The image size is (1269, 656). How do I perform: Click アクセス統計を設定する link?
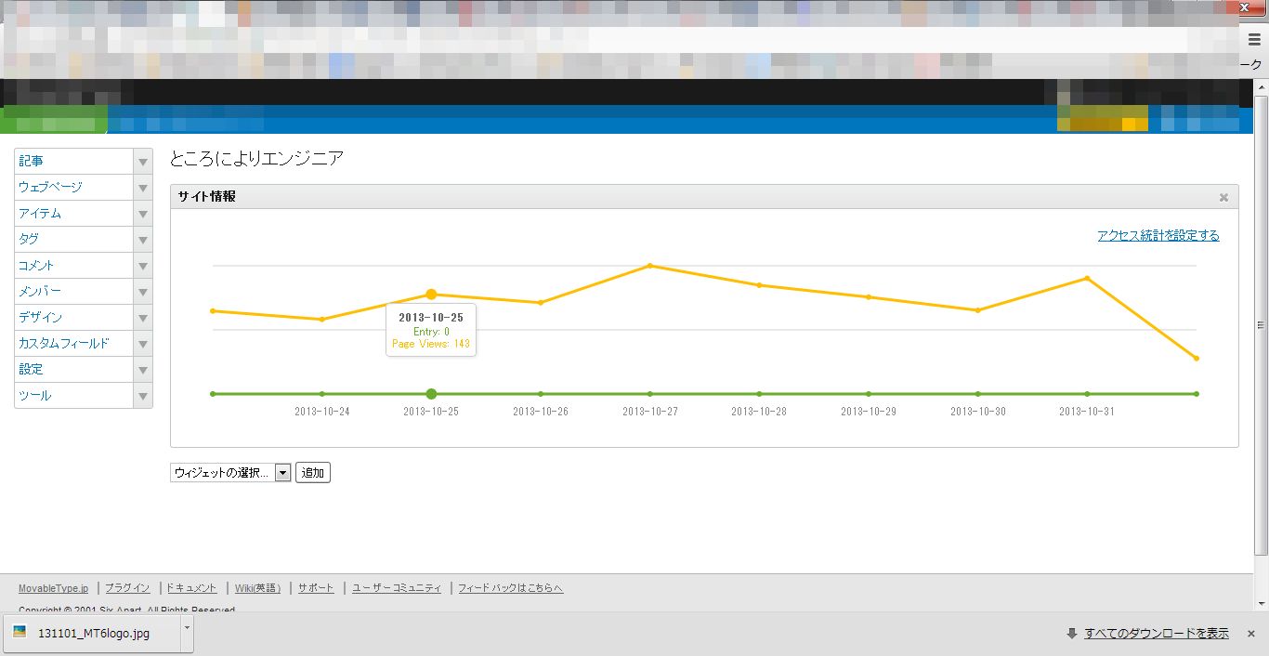point(1158,236)
